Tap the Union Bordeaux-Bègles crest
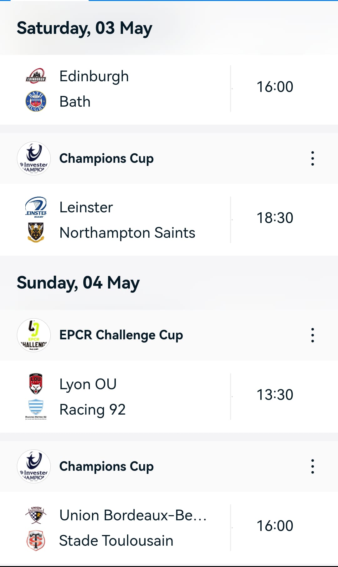This screenshot has width=338, height=567. click(x=36, y=515)
